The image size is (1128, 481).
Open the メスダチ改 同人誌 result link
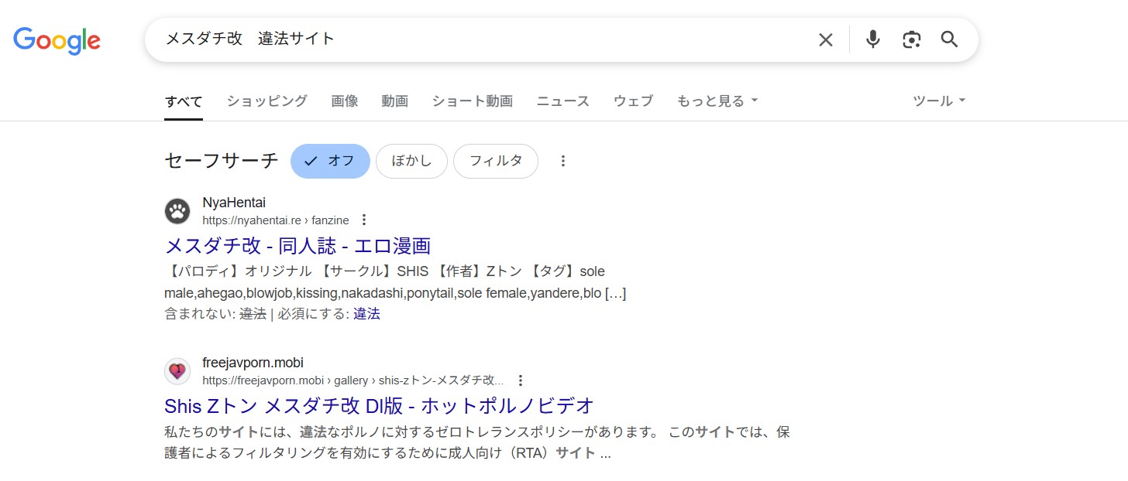299,245
